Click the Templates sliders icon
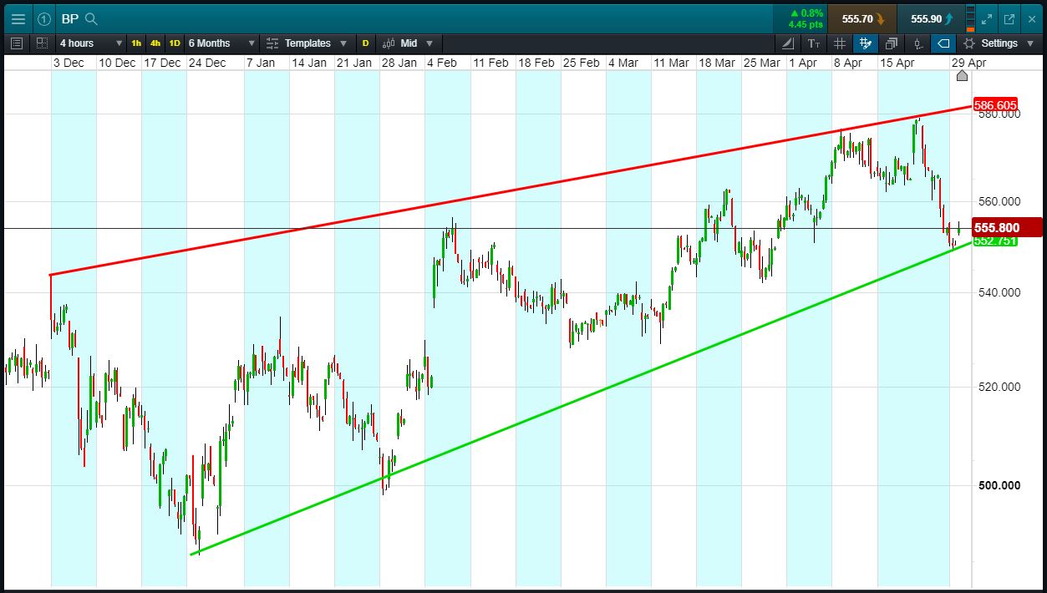The image size is (1047, 593). [x=272, y=43]
